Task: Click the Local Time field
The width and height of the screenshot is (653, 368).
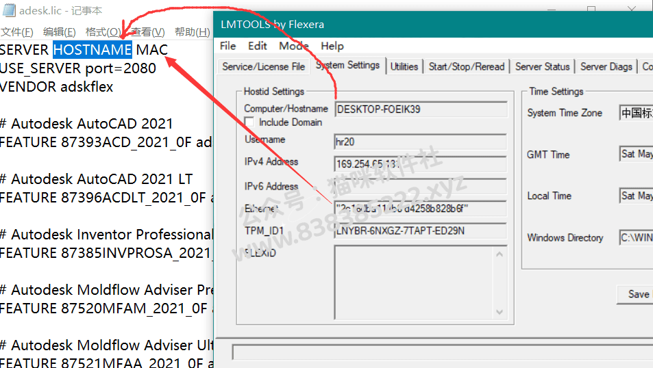Action: click(x=636, y=196)
